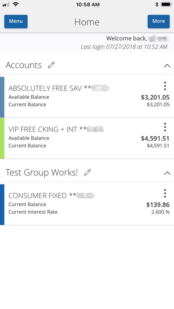Open options for ABSOLUTELY FREE SAV account
Screen dimensions: 174x309
165,86
